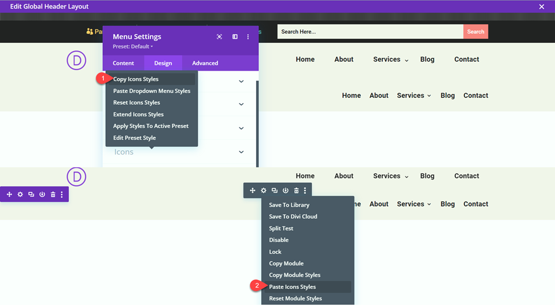Image resolution: width=555 pixels, height=305 pixels.
Task: Switch to the Design tab
Action: (x=163, y=63)
